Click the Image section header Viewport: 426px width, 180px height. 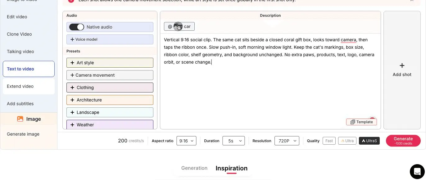coord(29,119)
